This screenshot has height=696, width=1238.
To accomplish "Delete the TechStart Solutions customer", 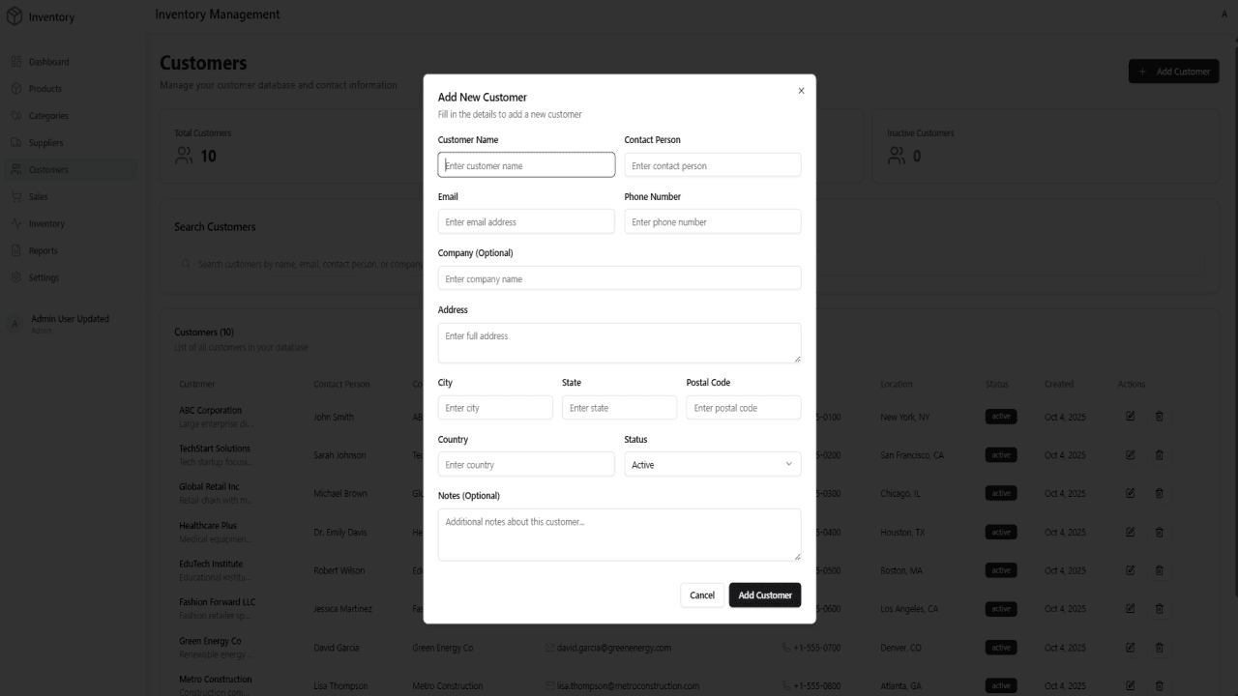I will (x=1160, y=455).
